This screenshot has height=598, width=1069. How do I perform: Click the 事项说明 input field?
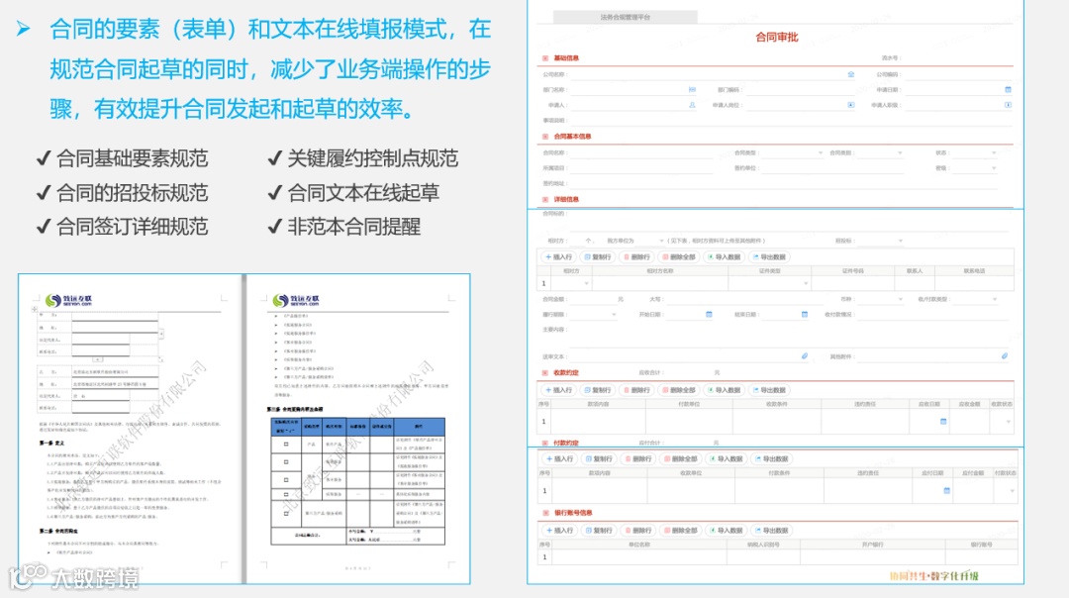(x=791, y=120)
